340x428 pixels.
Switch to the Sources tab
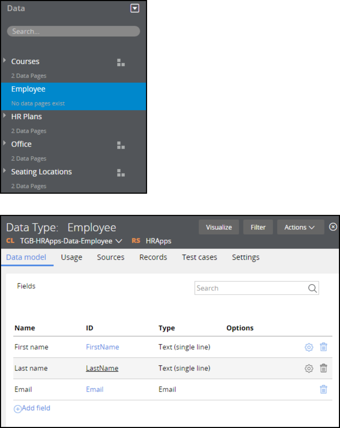point(111,257)
